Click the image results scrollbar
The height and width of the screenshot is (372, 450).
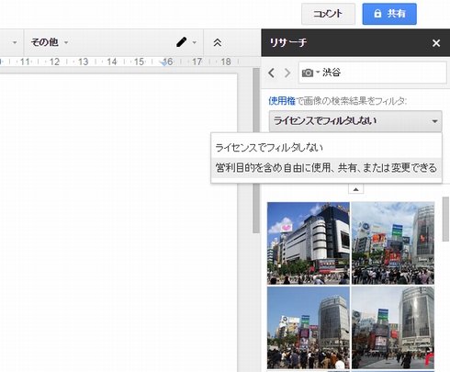(445, 220)
